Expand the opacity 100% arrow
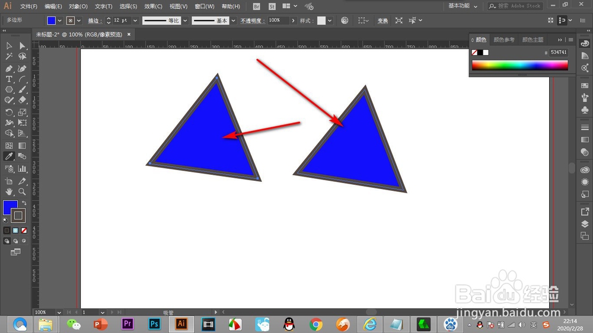Screen dimensions: 593x333 pos(293,20)
